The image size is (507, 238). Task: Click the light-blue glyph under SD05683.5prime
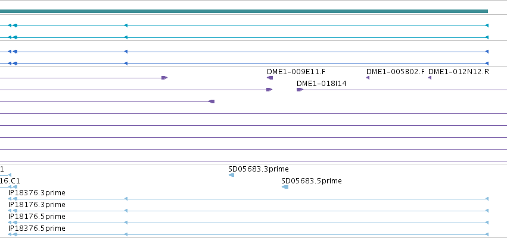[x=285, y=187]
